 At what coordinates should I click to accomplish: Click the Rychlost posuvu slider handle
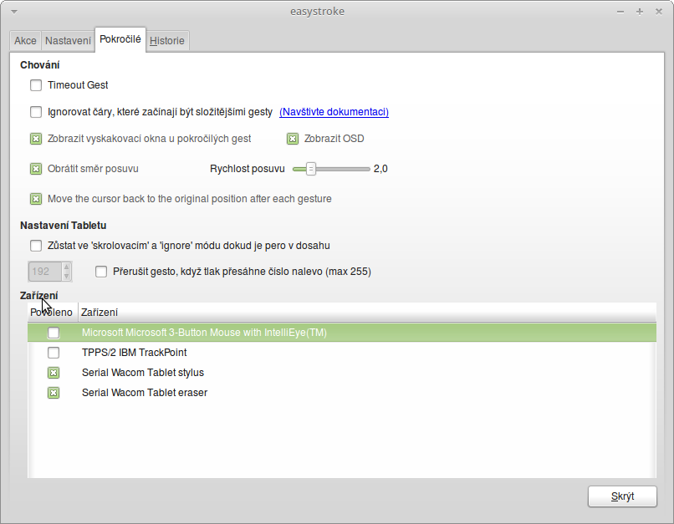(311, 169)
